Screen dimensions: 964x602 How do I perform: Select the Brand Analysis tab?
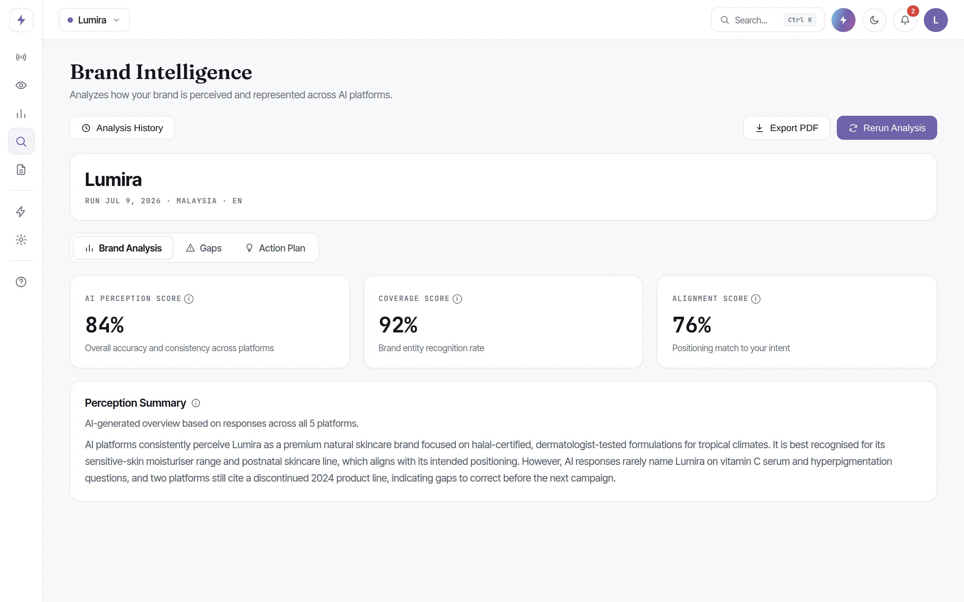coord(123,248)
